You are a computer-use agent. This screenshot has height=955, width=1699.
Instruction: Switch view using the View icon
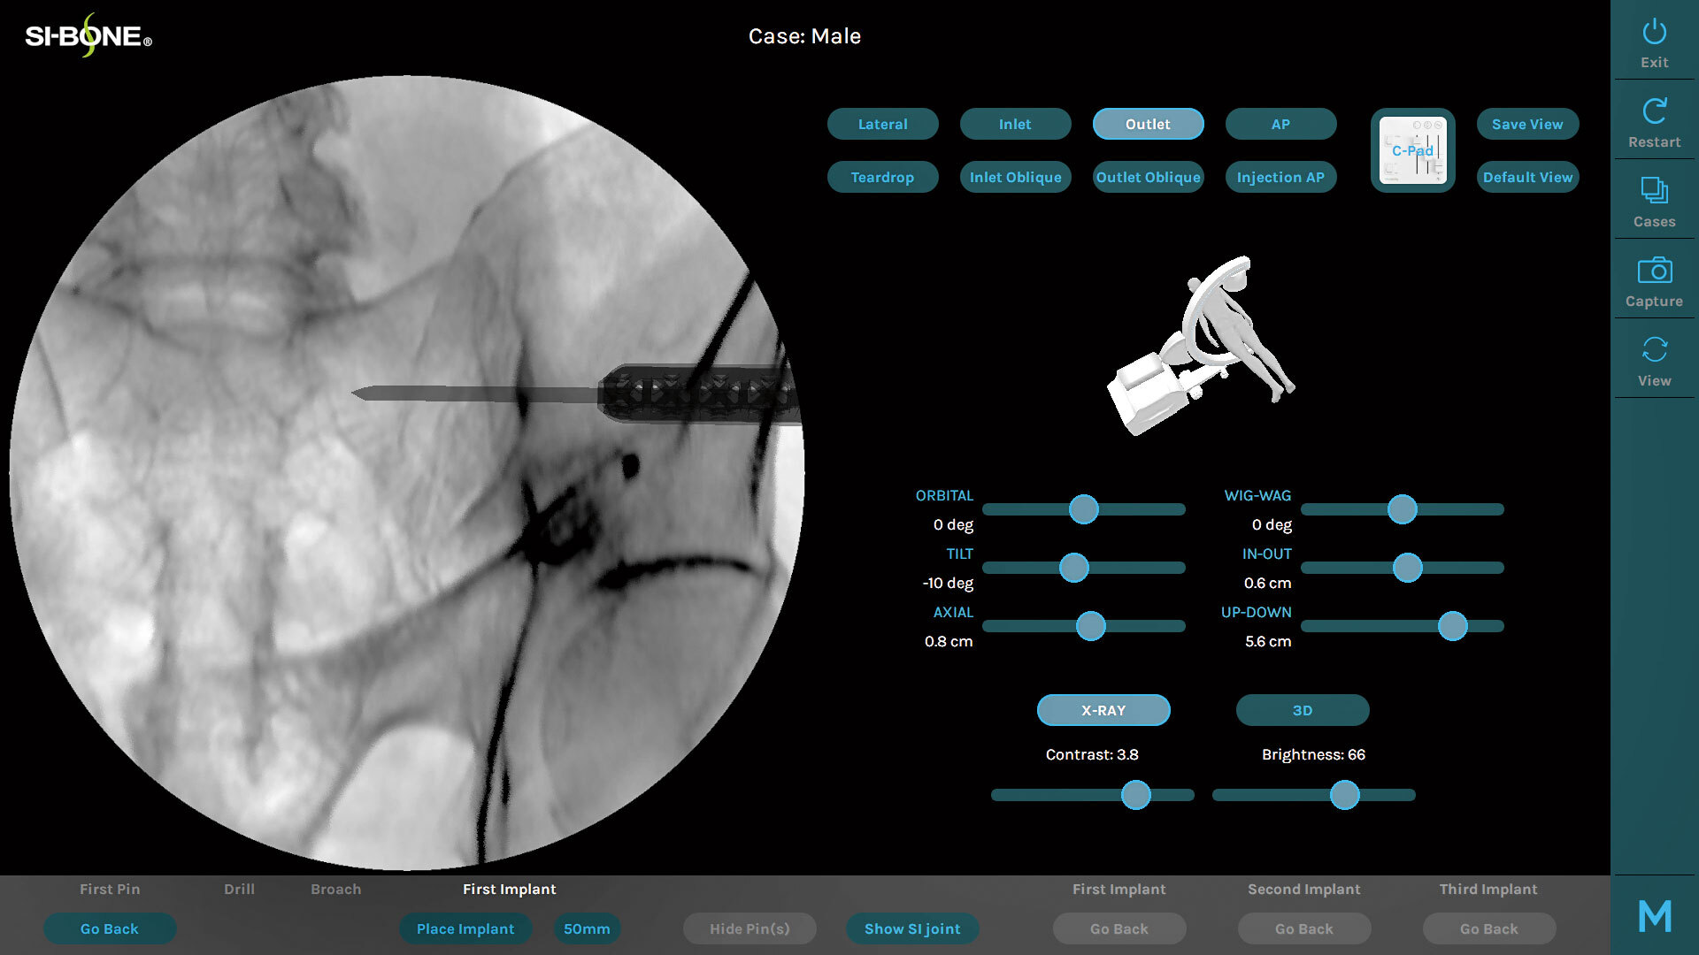pos(1654,350)
